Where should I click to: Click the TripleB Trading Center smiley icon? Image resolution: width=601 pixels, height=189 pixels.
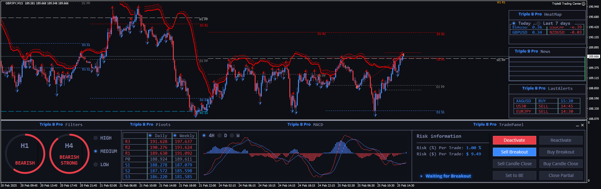pyautogui.click(x=584, y=4)
